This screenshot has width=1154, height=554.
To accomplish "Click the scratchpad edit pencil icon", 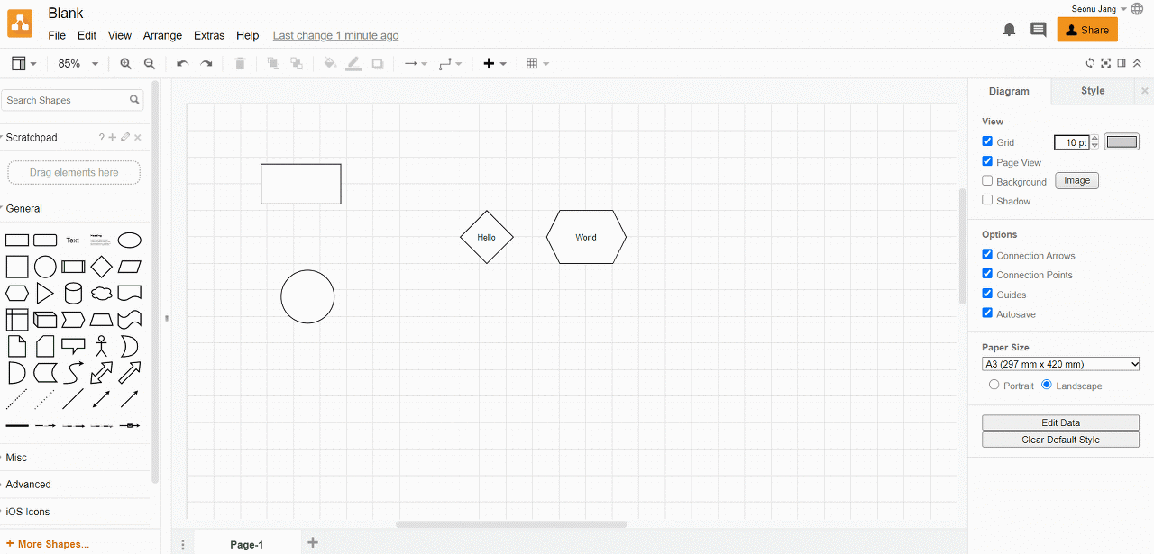I will pyautogui.click(x=125, y=137).
